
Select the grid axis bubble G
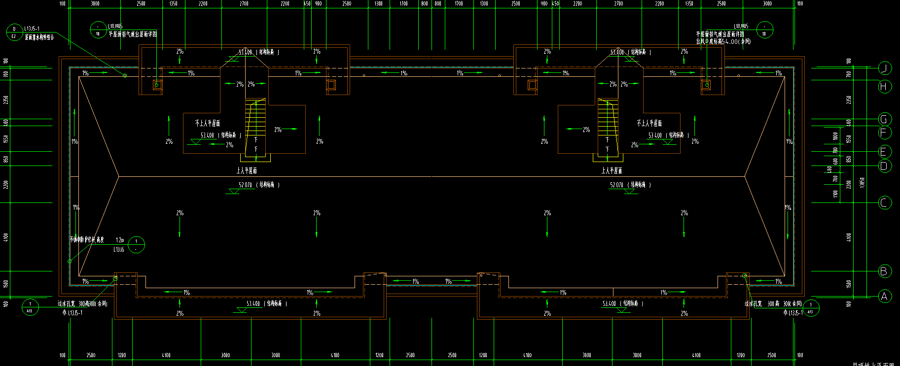885,119
